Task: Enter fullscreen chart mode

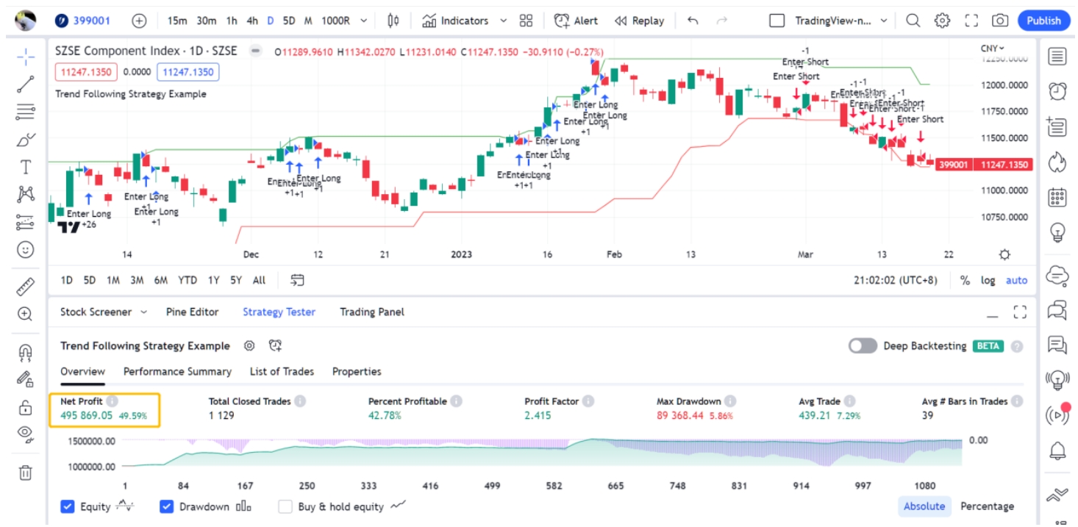Action: (971, 21)
